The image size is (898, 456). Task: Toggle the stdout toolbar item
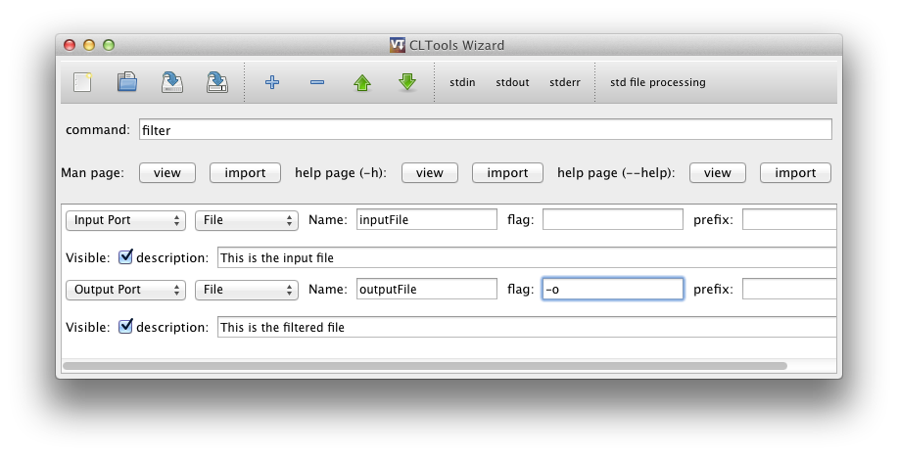[x=512, y=83]
